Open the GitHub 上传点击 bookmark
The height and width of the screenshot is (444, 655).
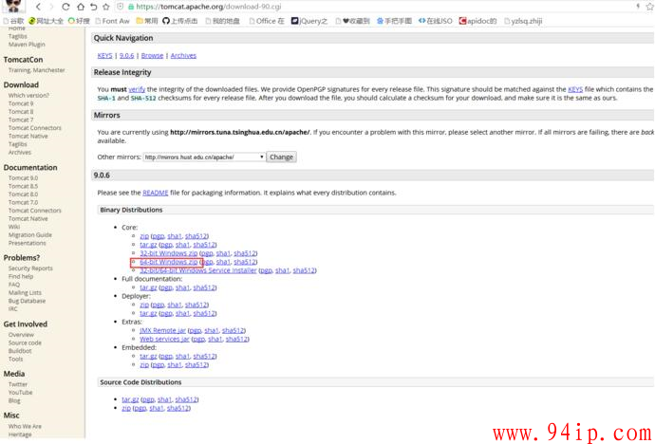pos(180,21)
